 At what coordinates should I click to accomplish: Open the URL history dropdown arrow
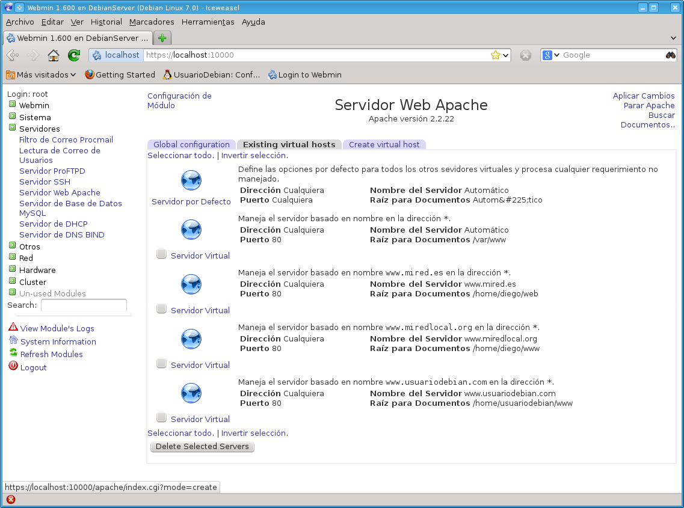pos(505,55)
